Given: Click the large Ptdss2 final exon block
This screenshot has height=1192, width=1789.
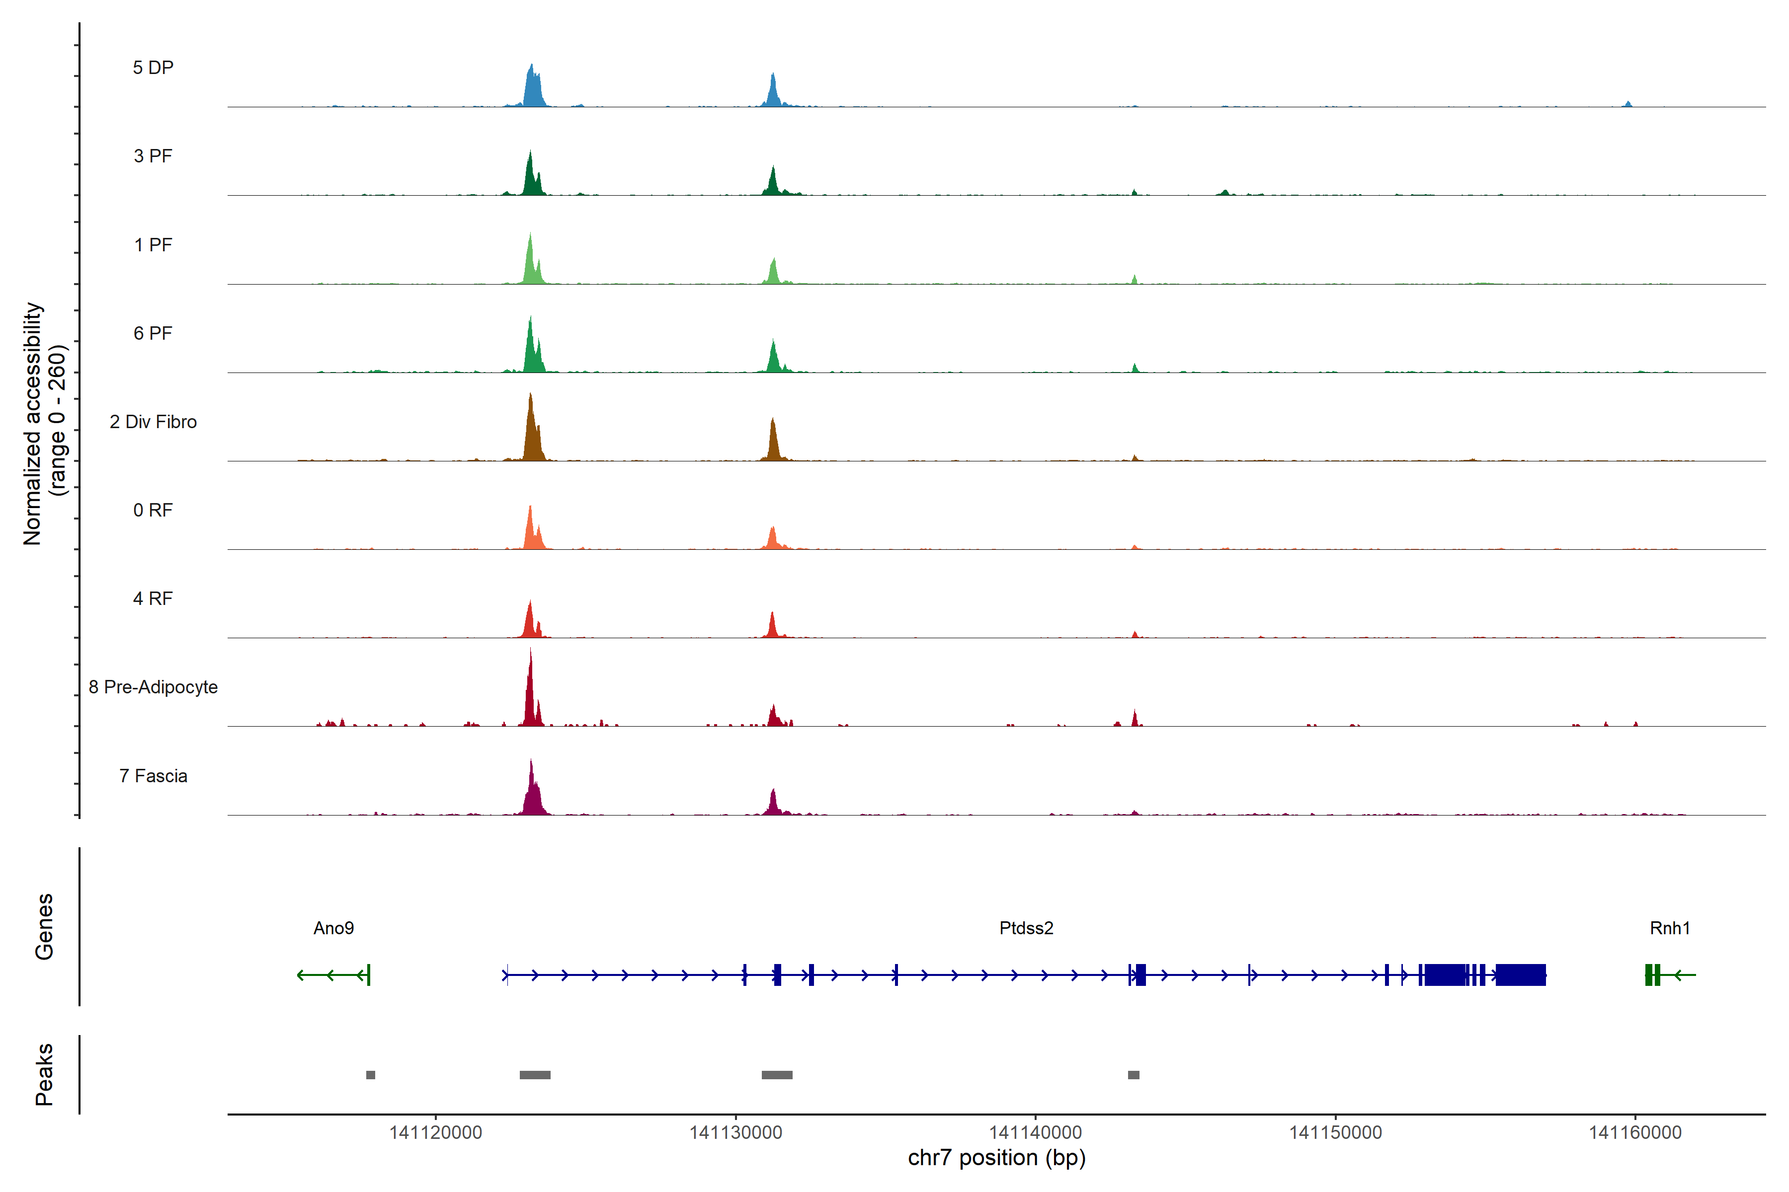Looking at the screenshot, I should coord(1521,974).
